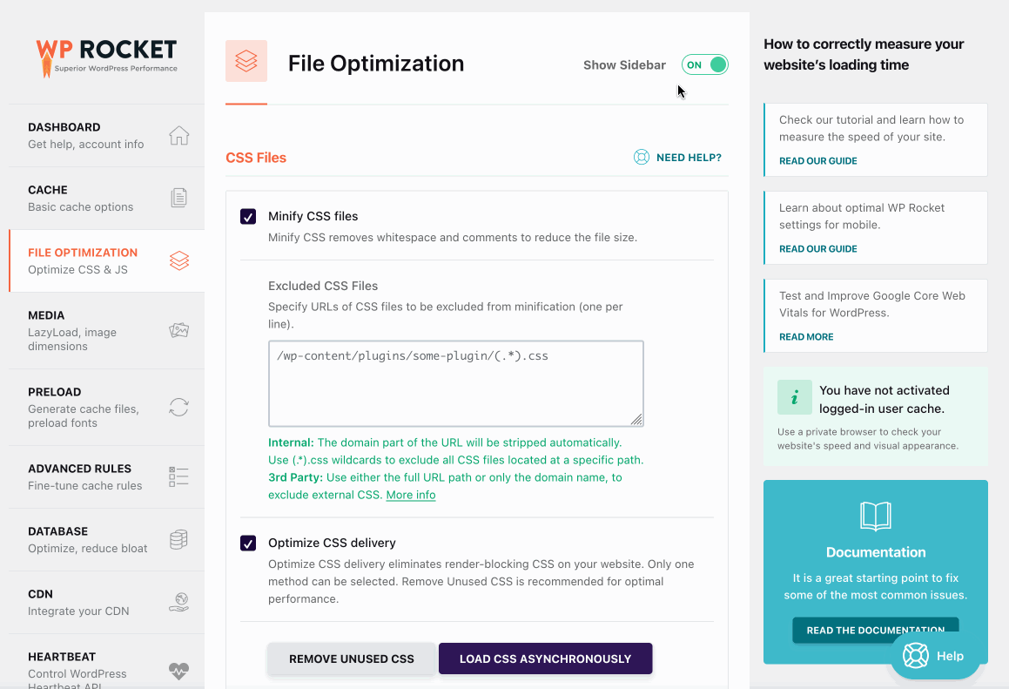The image size is (1009, 689).
Task: Click the Excluded CSS Files label
Action: (x=323, y=286)
